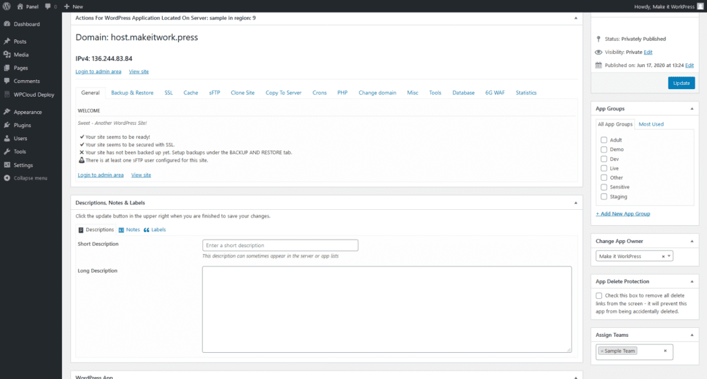Check the Sensitive app group
Viewport: 707px width, 379px height.
[603, 187]
